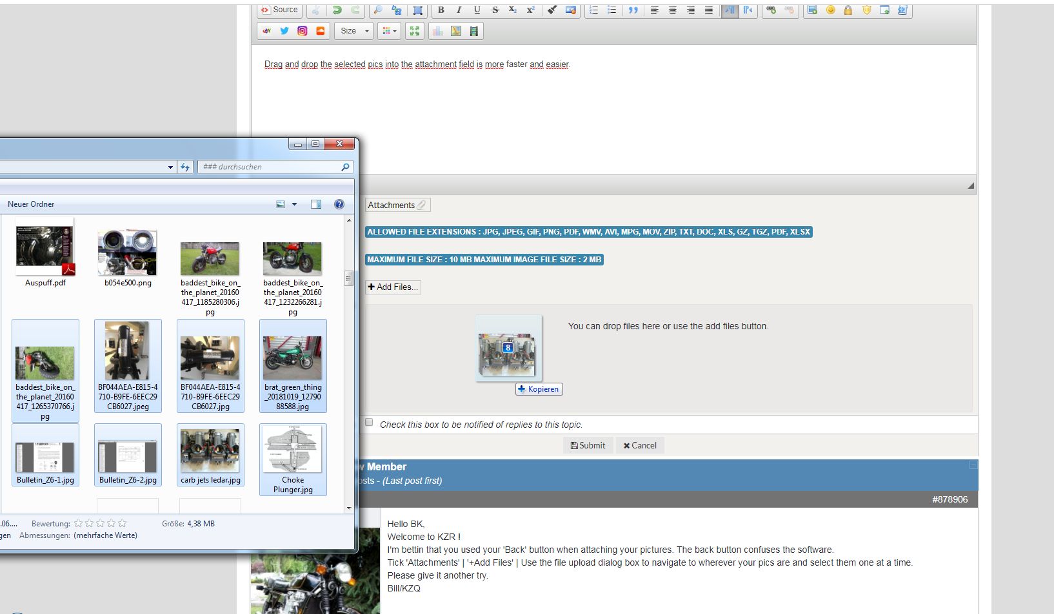Insert a Twitter embed via toolbar icon
1054x614 pixels.
pyautogui.click(x=284, y=31)
